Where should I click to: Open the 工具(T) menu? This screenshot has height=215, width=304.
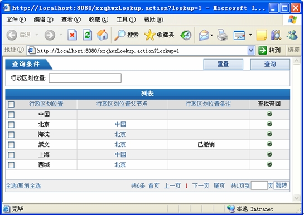pos(126,19)
